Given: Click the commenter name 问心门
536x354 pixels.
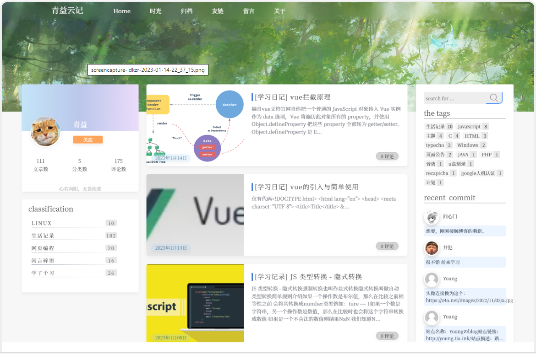Looking at the screenshot, I should tap(450, 216).
